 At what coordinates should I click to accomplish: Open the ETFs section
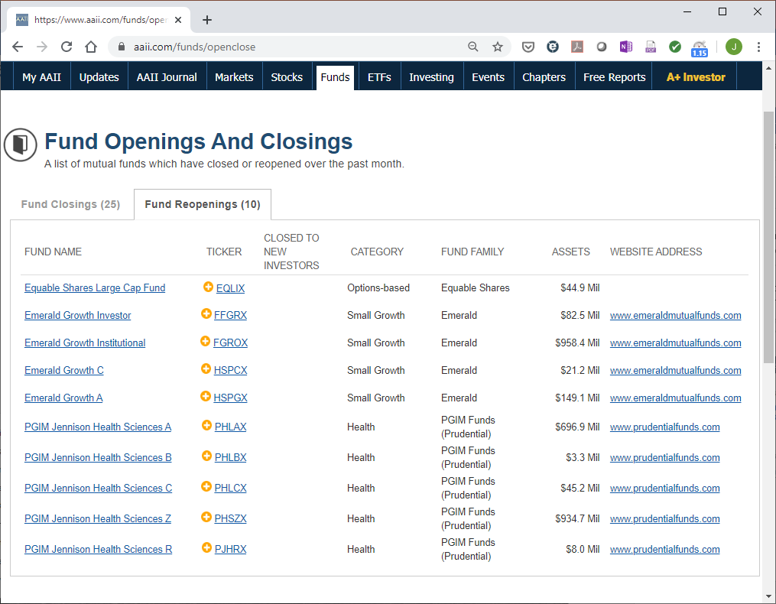(x=379, y=77)
